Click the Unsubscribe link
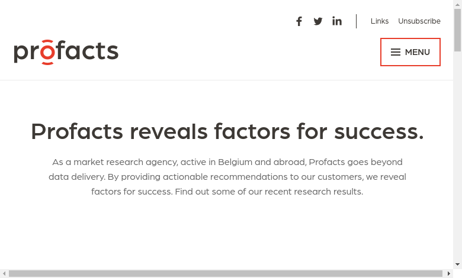Viewport: 462px width, 278px height. [419, 21]
